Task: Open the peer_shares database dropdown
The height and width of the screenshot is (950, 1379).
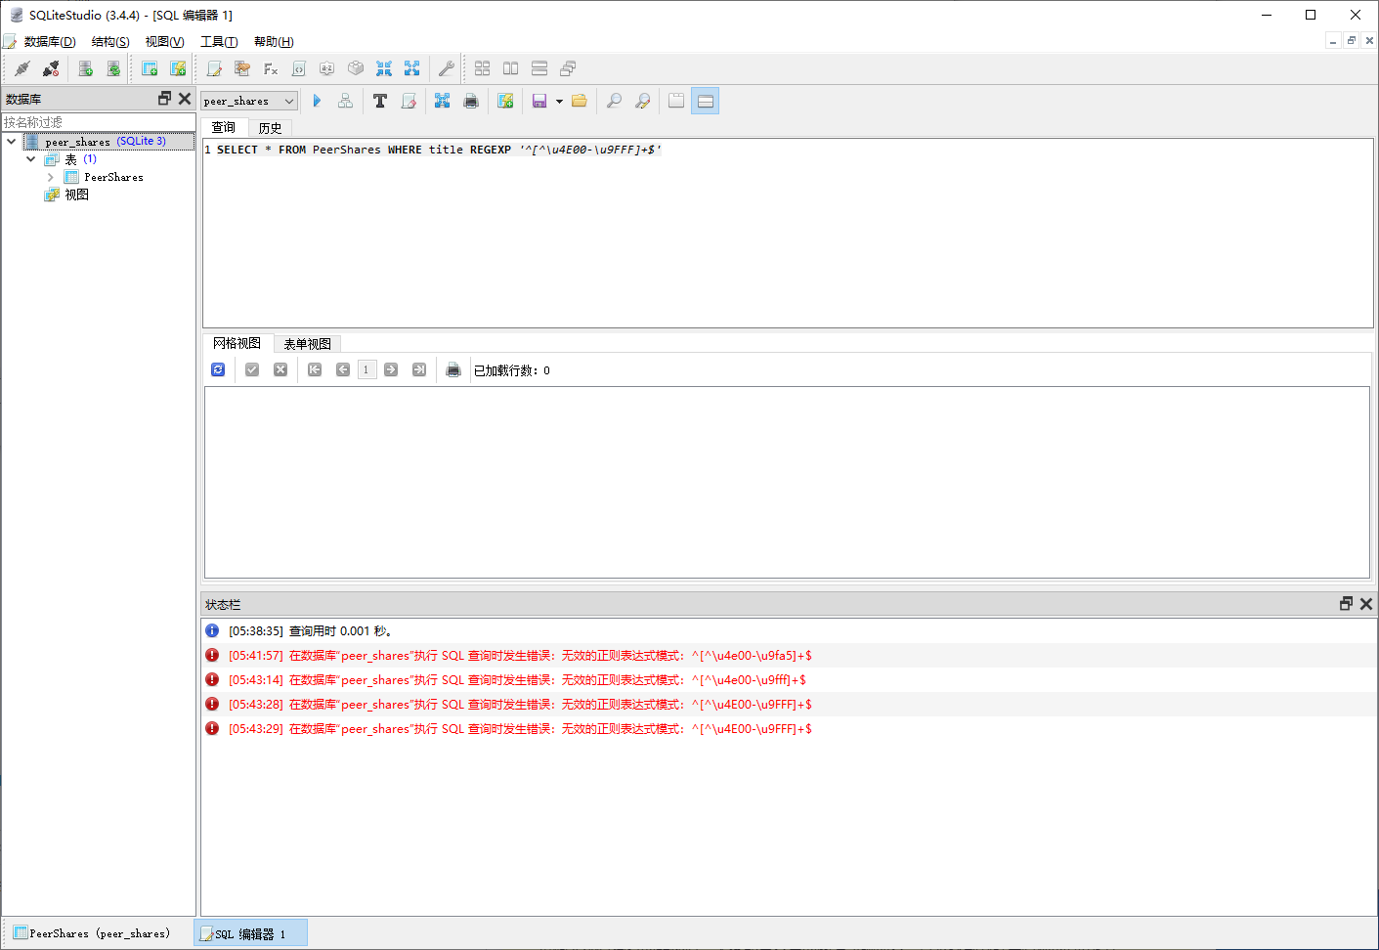Action: [249, 101]
